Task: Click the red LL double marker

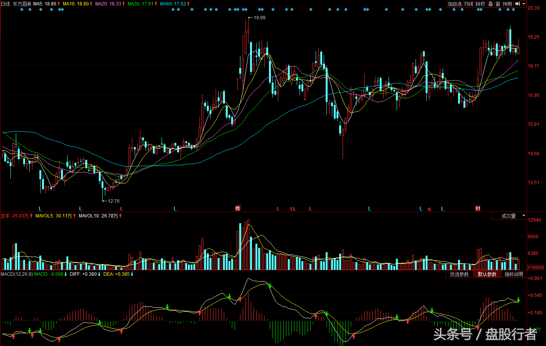Action: [293, 209]
